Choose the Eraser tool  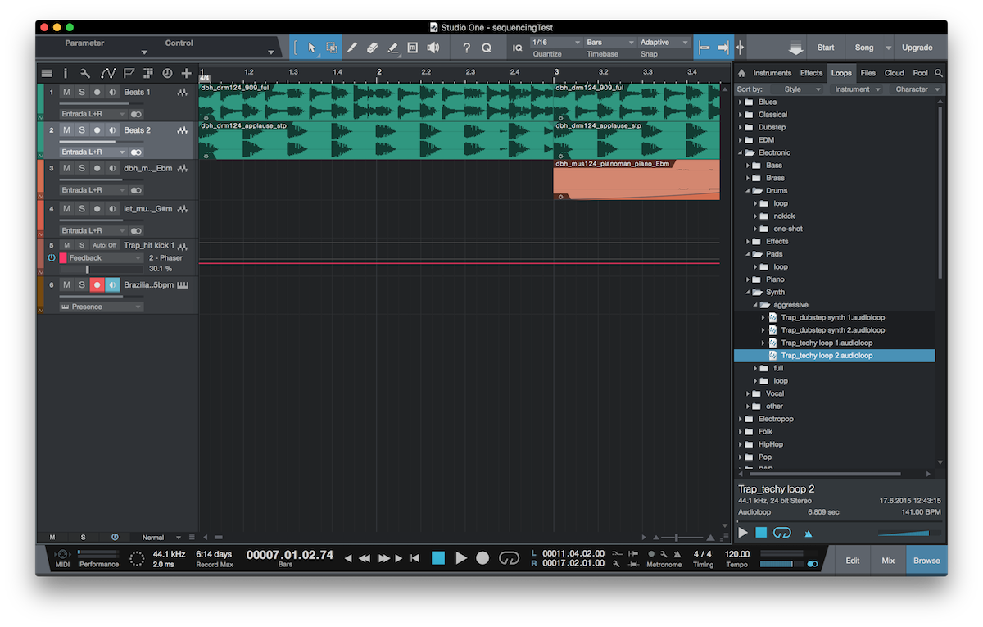[x=372, y=48]
